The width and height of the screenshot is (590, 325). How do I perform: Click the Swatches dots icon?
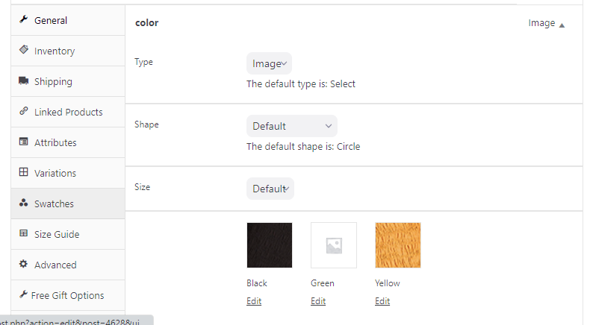[24, 203]
